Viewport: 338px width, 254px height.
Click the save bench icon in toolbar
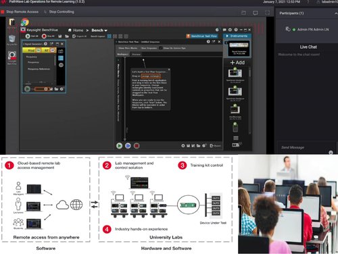60,36
